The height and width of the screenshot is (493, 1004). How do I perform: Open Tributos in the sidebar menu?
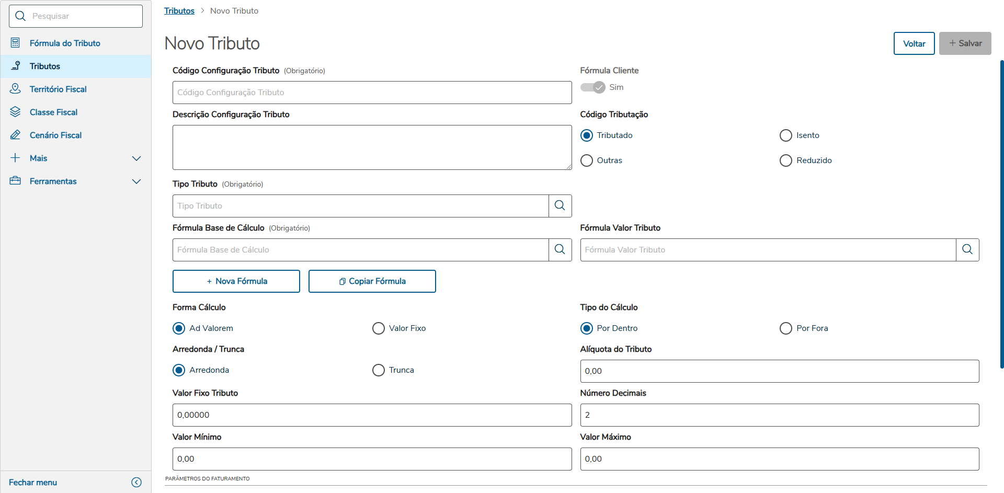pos(45,66)
